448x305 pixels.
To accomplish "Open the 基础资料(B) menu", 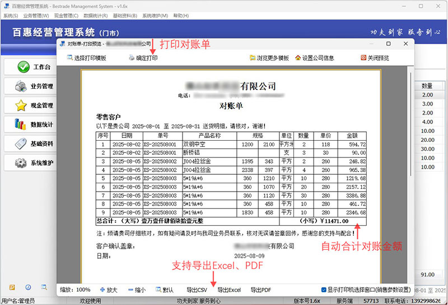I will (125, 16).
